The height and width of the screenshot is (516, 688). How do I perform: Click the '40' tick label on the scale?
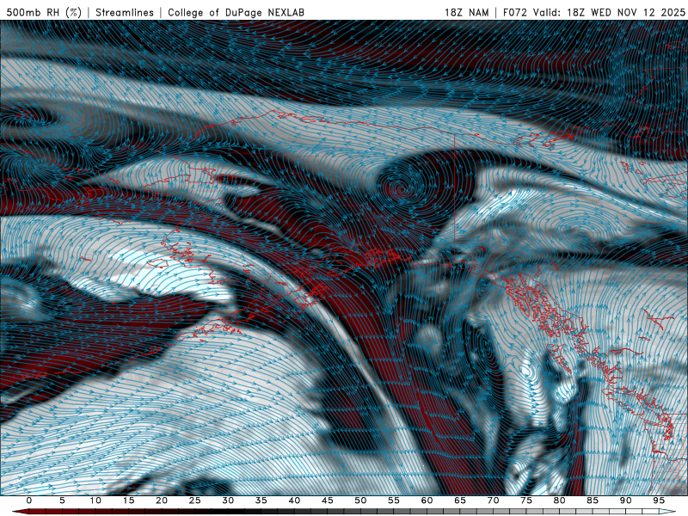pyautogui.click(x=294, y=501)
